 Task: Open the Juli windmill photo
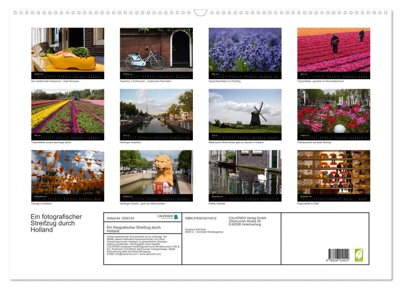(245, 114)
